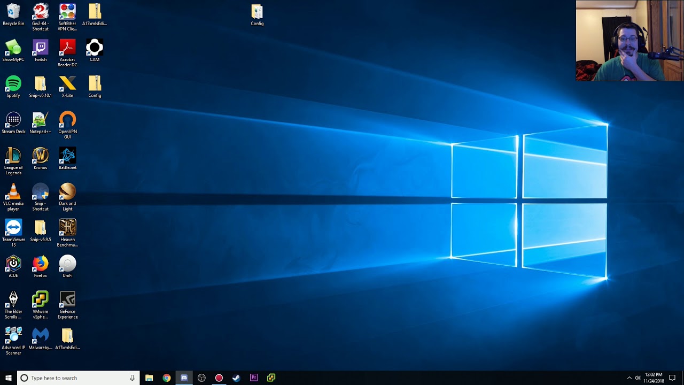
Task: Open SoftEther VPN Client icon
Action: click(67, 17)
